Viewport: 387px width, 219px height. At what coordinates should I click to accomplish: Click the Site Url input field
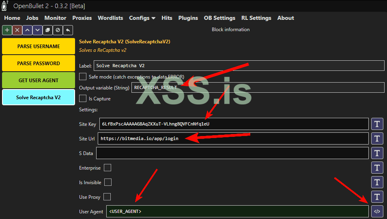(233, 138)
